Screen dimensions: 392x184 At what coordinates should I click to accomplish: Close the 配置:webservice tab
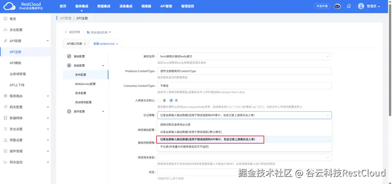[117, 44]
